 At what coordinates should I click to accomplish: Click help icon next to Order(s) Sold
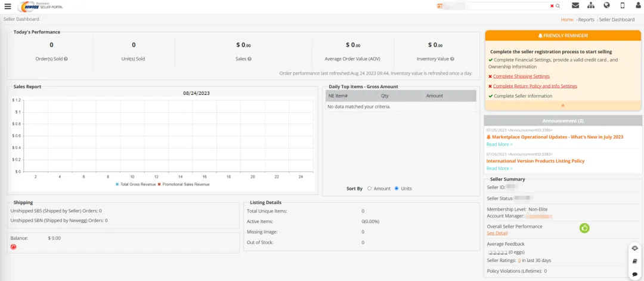point(66,58)
